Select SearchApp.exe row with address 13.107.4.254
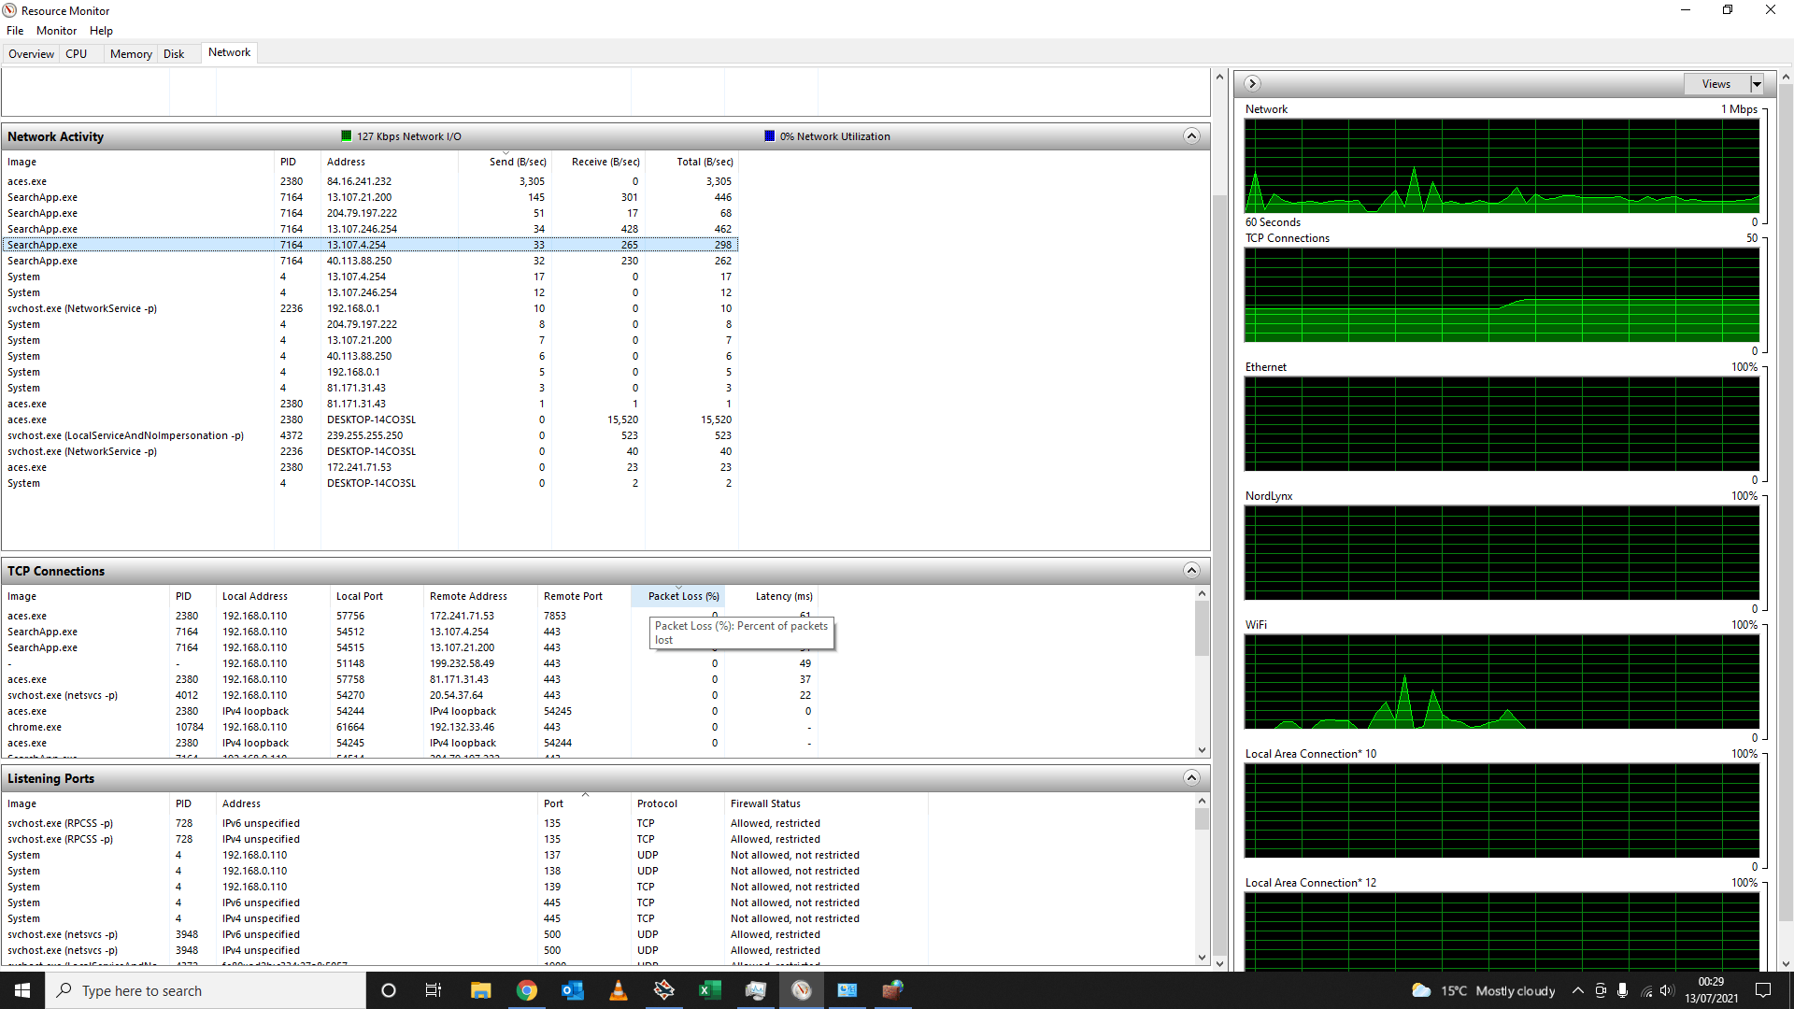 click(x=370, y=245)
